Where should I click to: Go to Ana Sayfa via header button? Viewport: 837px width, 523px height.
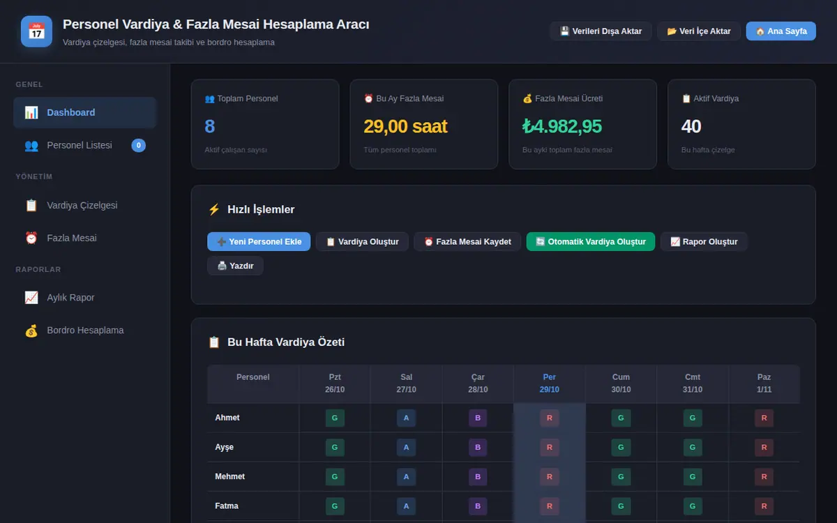coord(781,31)
